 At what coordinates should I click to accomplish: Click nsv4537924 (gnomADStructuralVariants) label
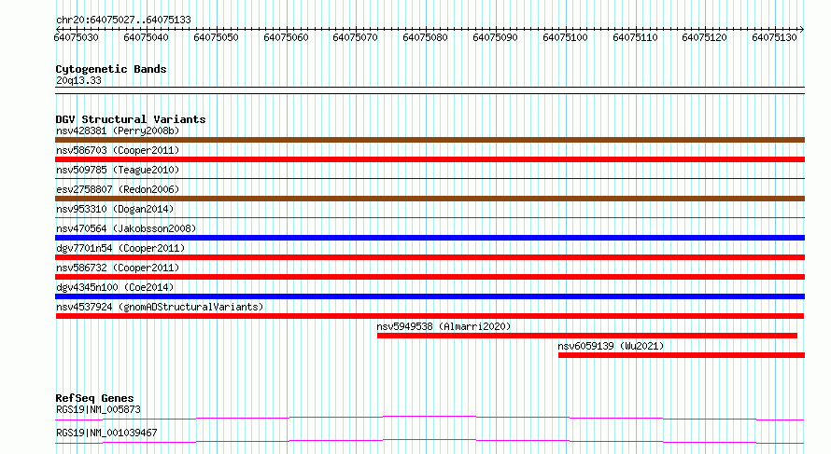click(x=160, y=307)
